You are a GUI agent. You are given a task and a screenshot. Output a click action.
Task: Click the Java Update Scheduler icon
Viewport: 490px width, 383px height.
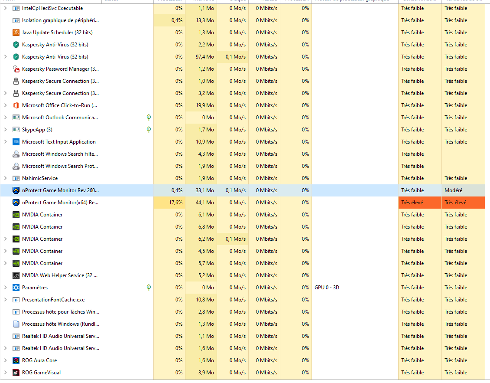pyautogui.click(x=16, y=33)
